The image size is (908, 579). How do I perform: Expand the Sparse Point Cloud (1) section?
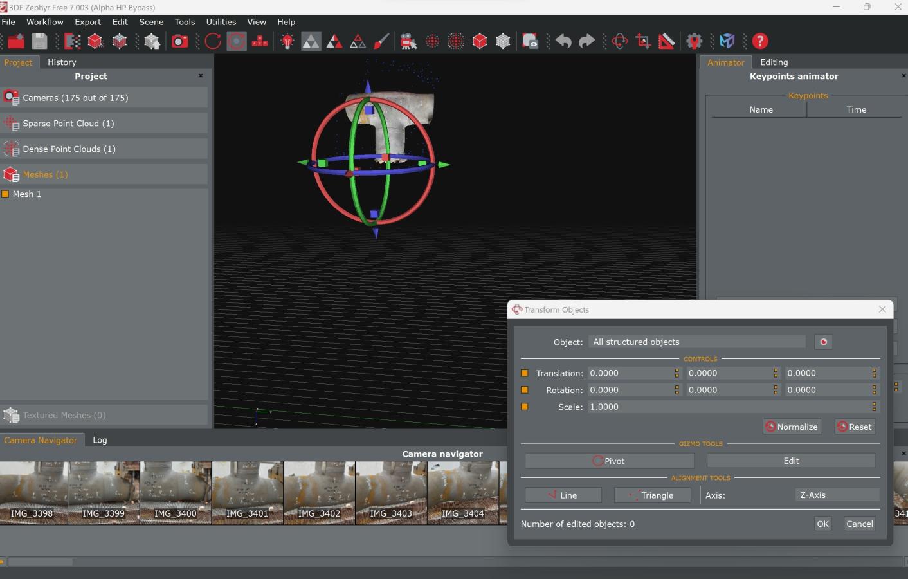(104, 124)
